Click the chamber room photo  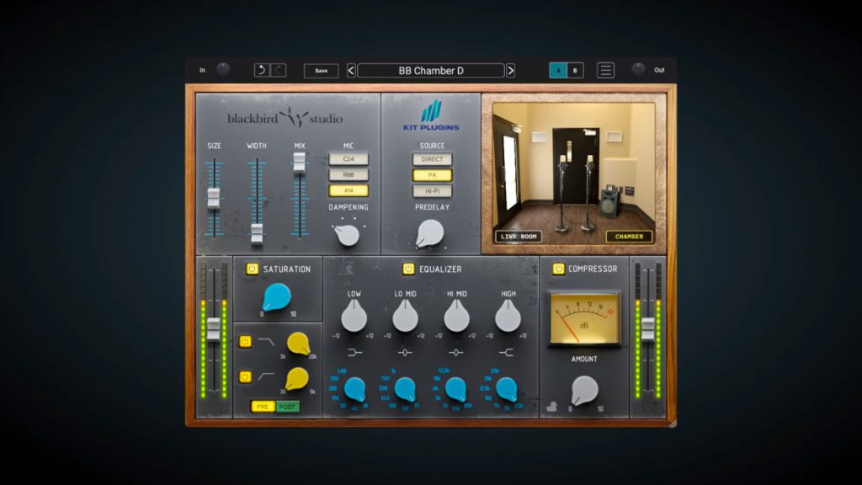[574, 173]
